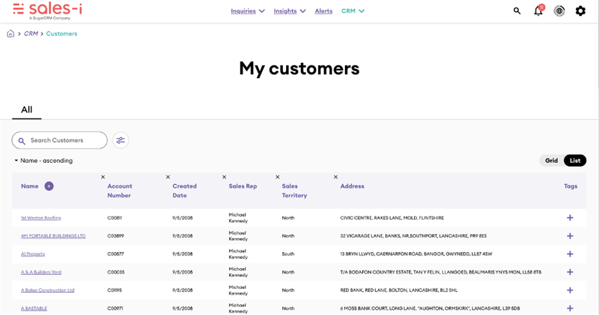This screenshot has width=599, height=315.
Task: Expand the Insights menu
Action: click(289, 11)
